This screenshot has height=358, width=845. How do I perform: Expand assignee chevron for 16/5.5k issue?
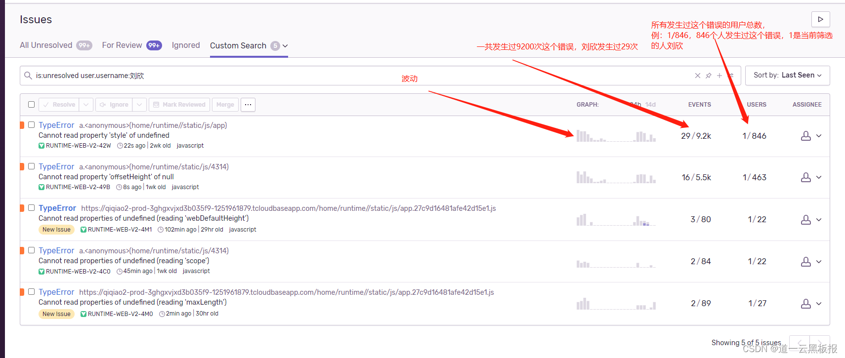point(819,177)
